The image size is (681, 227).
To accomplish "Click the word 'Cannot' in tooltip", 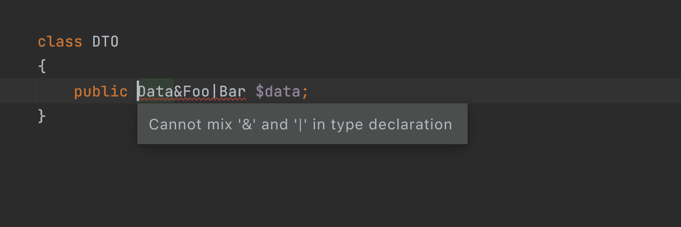I will tap(171, 124).
